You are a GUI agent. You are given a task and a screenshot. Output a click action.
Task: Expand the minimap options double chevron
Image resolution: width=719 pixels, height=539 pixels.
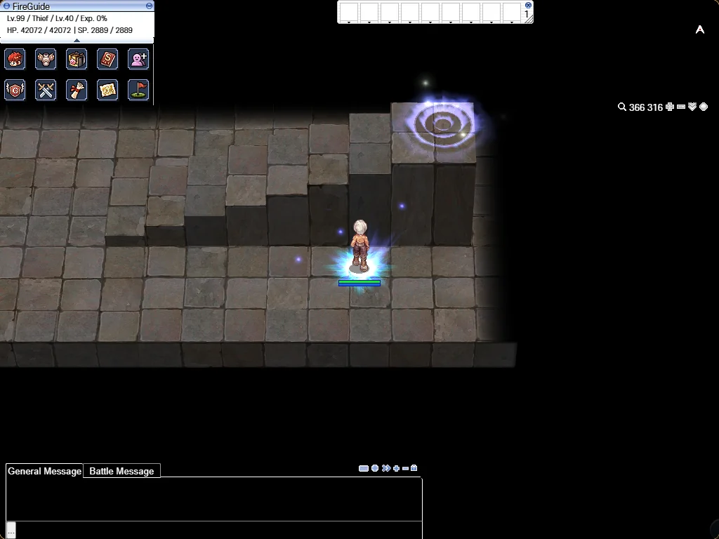692,107
